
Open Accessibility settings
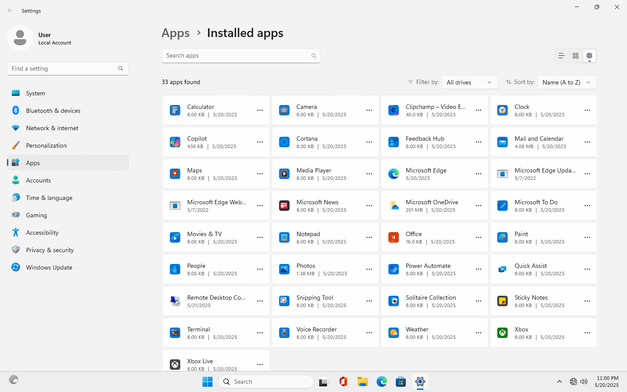click(x=68, y=233)
